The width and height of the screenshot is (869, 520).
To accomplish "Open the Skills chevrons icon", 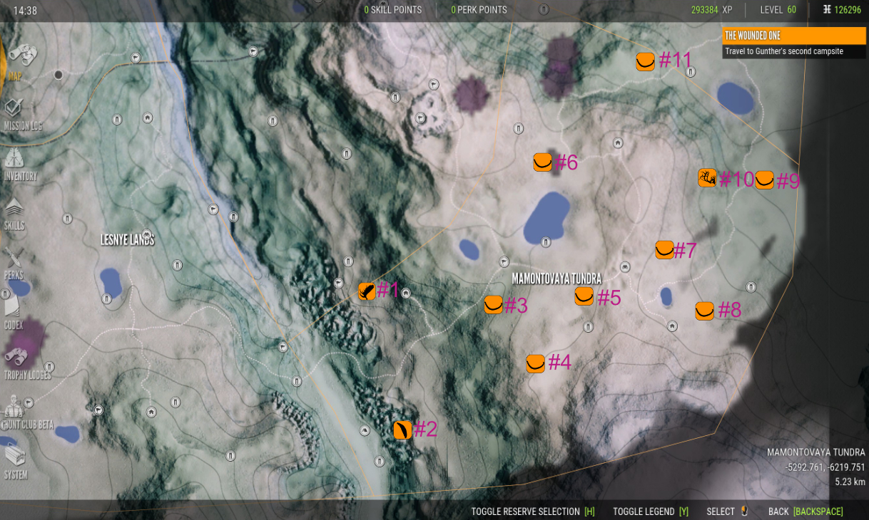I will click(x=14, y=208).
